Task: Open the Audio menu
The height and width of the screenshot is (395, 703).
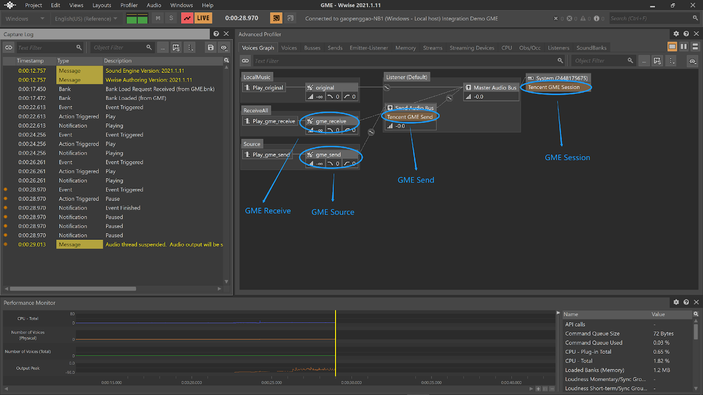Action: [154, 5]
